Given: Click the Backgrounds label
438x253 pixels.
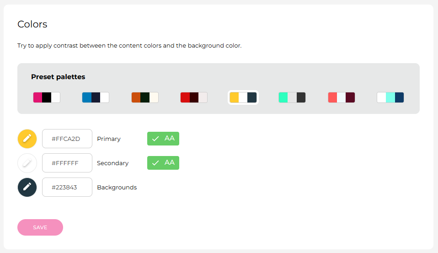Looking at the screenshot, I should tap(117, 187).
